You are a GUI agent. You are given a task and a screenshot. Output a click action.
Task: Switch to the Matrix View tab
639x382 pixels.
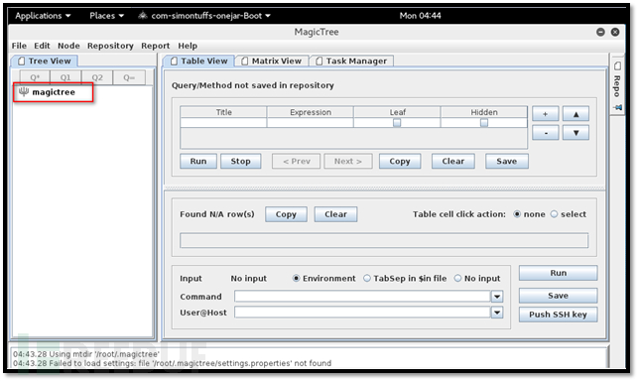[x=272, y=61]
